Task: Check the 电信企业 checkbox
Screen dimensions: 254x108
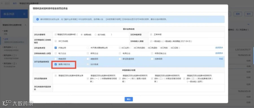Action: [120, 53]
